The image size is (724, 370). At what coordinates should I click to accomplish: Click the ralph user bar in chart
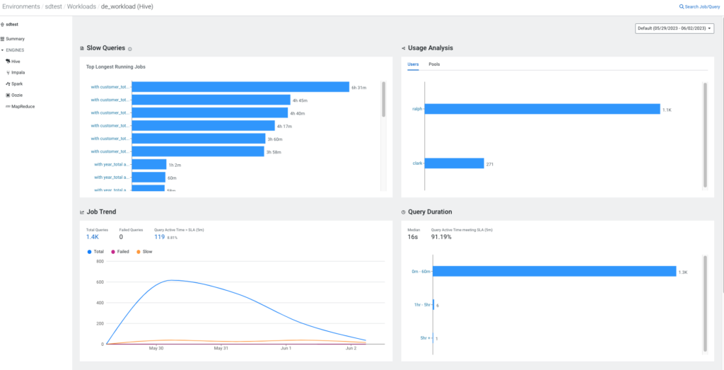(x=542, y=109)
